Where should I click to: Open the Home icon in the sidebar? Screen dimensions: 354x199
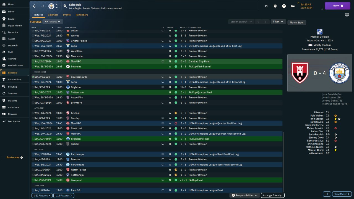click(x=4, y=4)
